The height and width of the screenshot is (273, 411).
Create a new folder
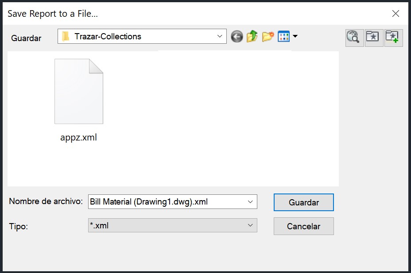[x=268, y=37]
